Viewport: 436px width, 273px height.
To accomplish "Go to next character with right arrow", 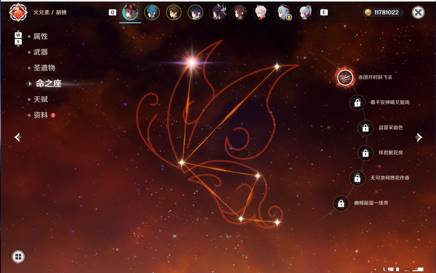I will click(x=419, y=137).
